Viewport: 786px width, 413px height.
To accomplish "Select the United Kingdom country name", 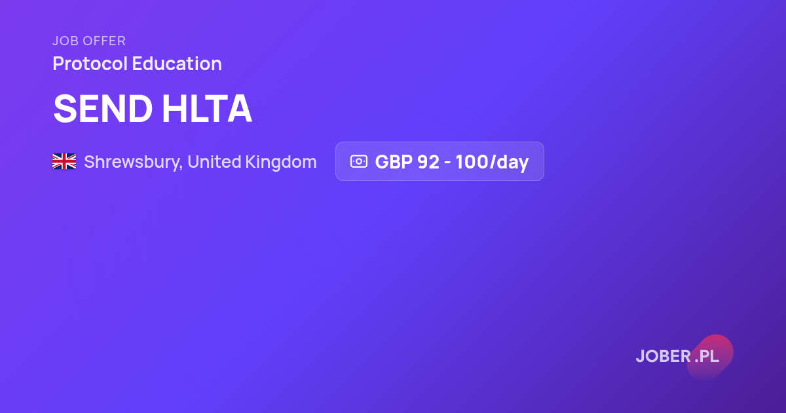I will tap(252, 162).
